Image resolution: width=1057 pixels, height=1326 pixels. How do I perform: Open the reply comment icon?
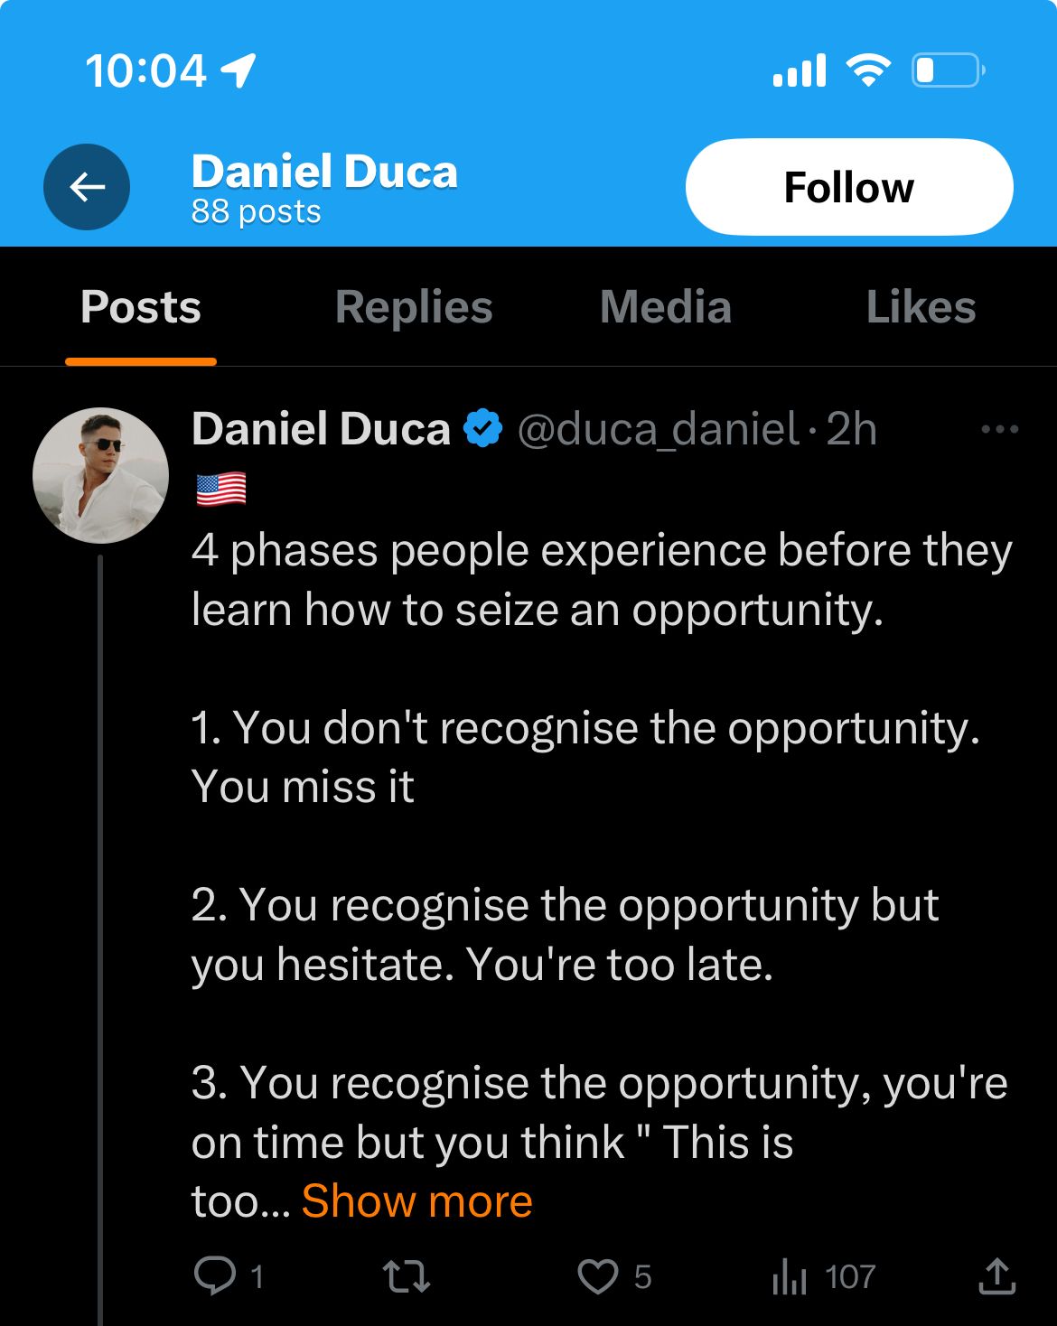point(215,1276)
